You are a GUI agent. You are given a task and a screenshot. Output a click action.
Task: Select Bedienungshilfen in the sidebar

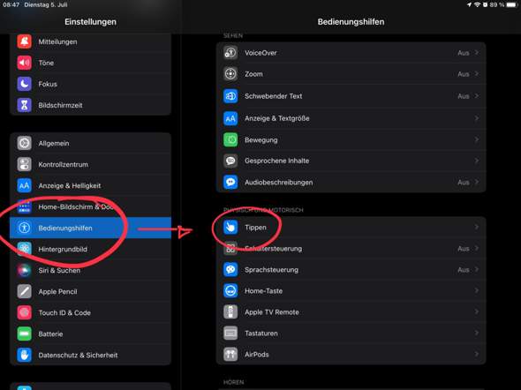(90, 228)
